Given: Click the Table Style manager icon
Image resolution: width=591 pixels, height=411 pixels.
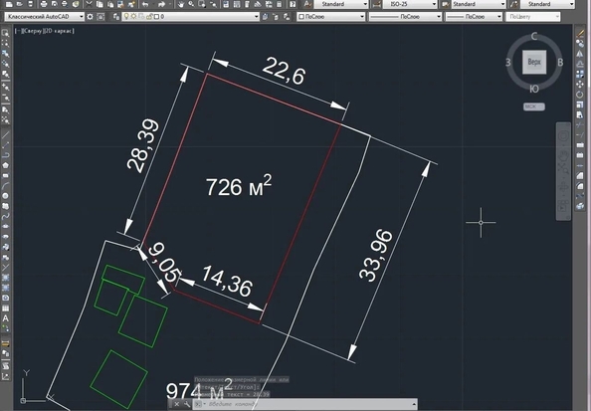Looking at the screenshot, I should pyautogui.click(x=446, y=4).
